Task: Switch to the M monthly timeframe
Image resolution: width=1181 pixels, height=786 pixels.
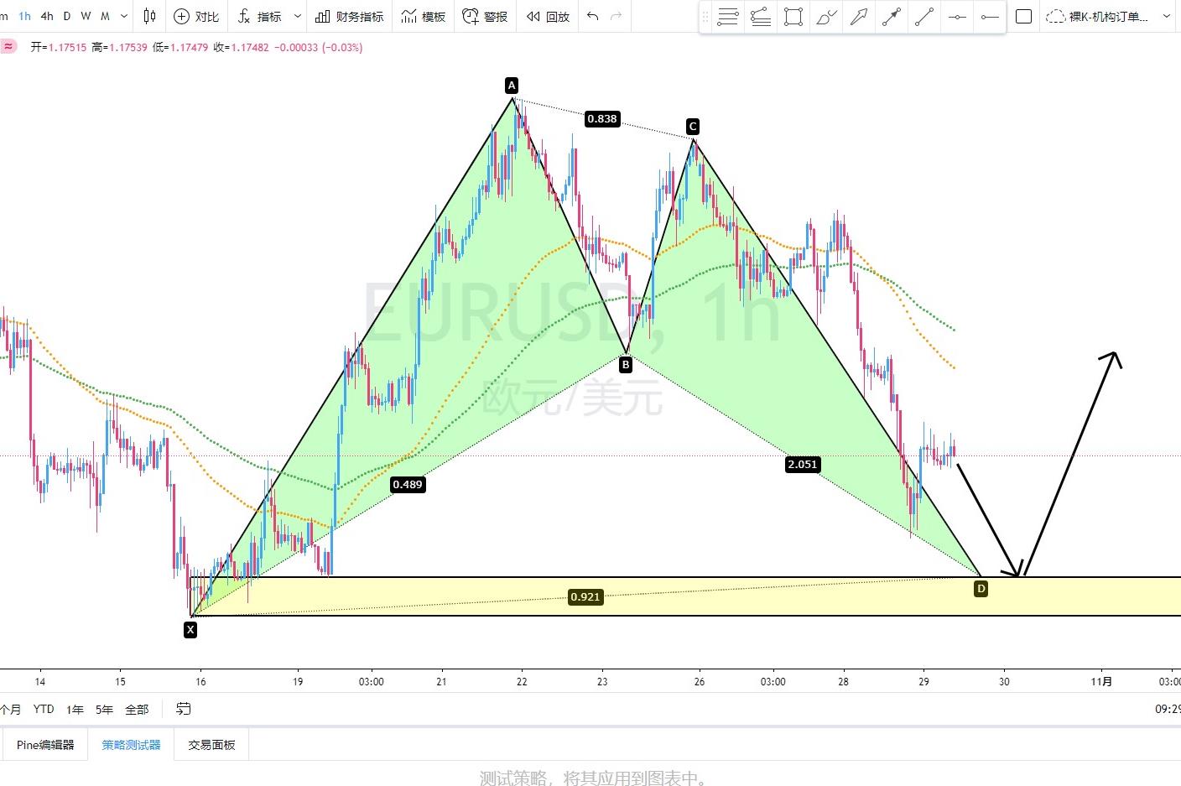Action: click(x=105, y=16)
